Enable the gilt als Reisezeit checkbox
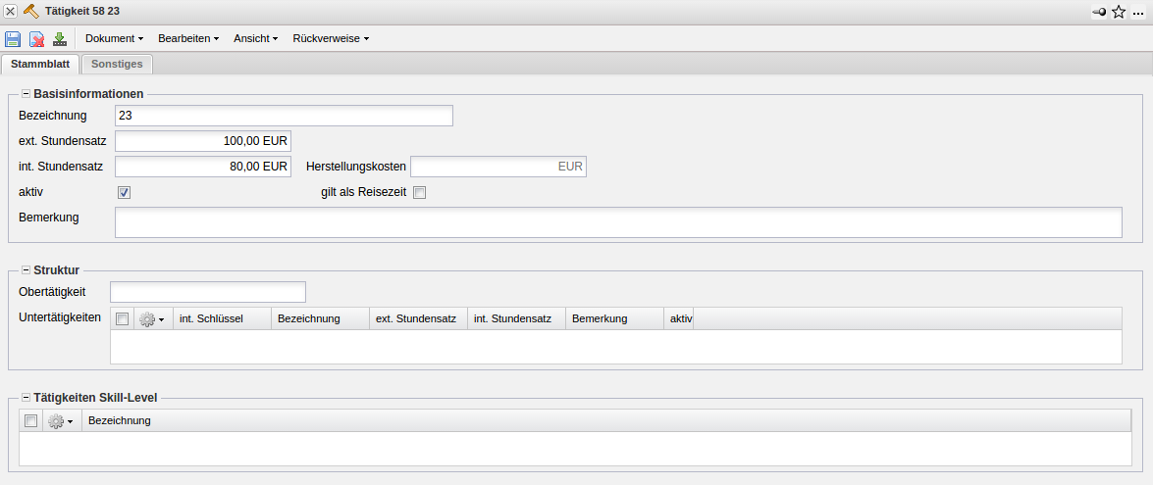Screen dimensions: 1153x485 coord(419,193)
